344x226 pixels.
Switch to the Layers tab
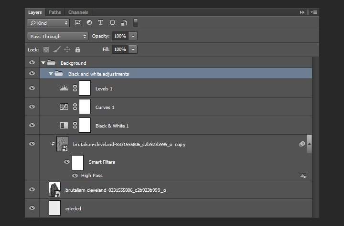pos(35,12)
